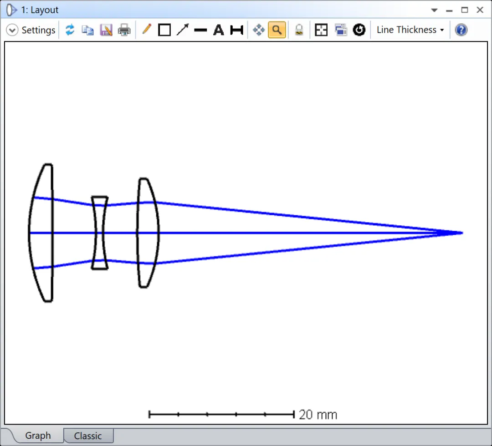Save the layout graphic with disk icon

pos(106,30)
